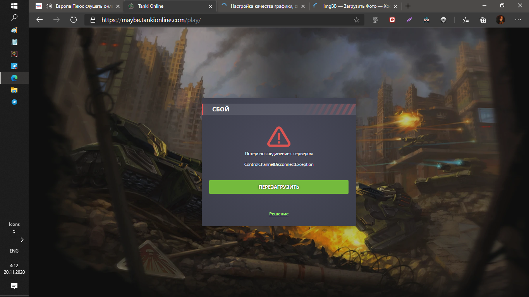
Task: Close the Европа Плюс tab
Action: pos(118,6)
